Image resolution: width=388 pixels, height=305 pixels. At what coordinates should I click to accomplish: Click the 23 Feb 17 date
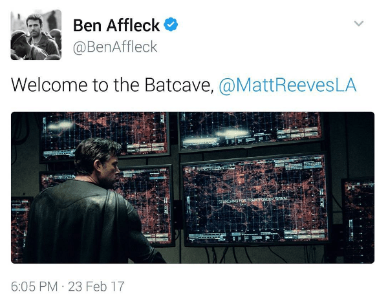click(x=96, y=286)
